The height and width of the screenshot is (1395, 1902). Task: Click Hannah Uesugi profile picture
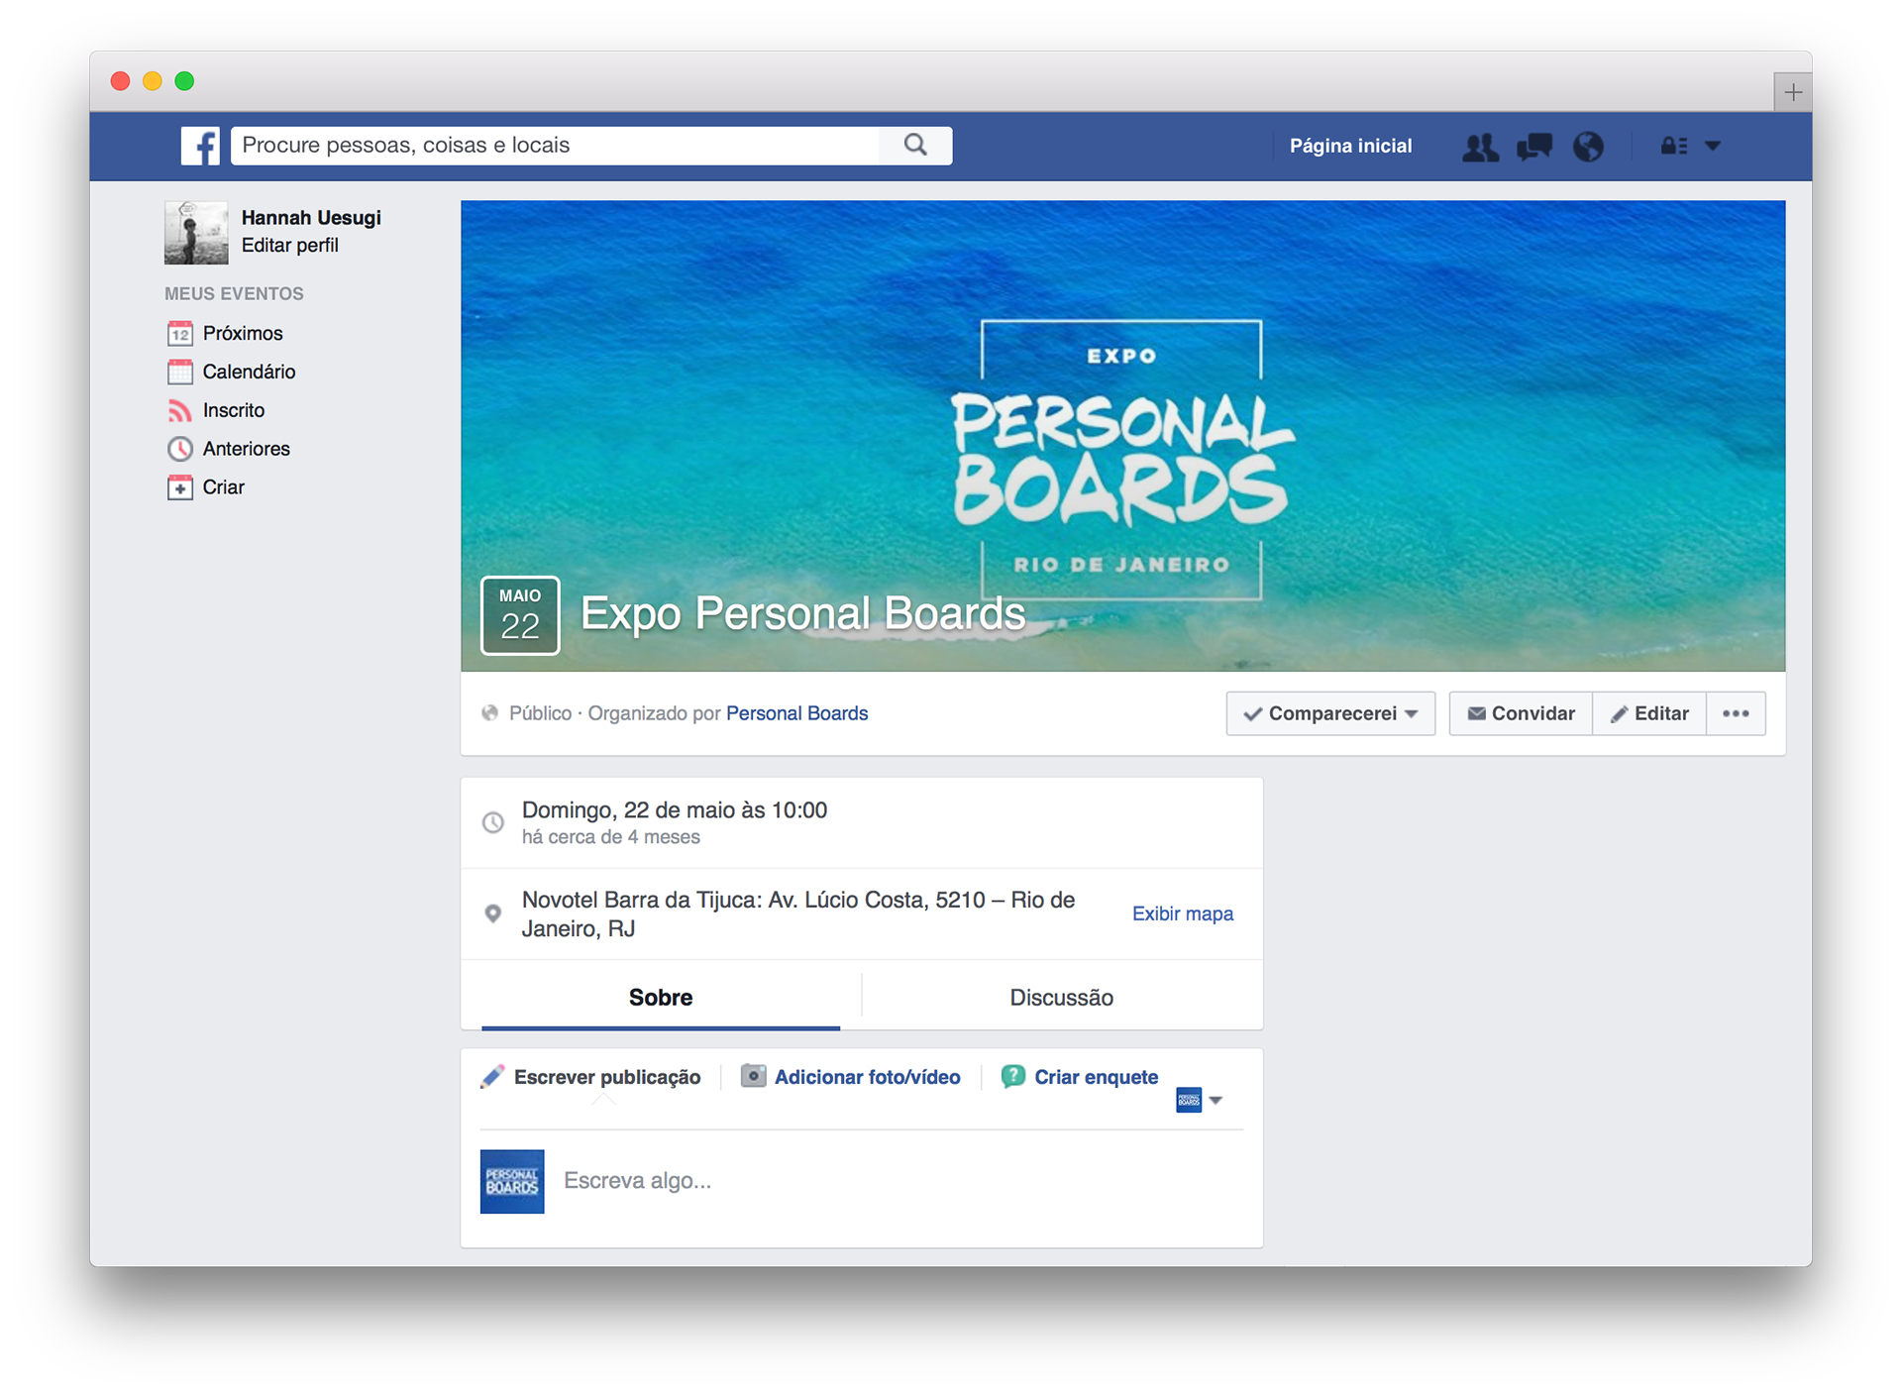(196, 233)
